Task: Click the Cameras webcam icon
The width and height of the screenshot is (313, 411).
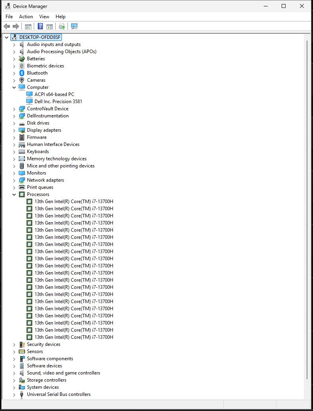Action: point(22,80)
